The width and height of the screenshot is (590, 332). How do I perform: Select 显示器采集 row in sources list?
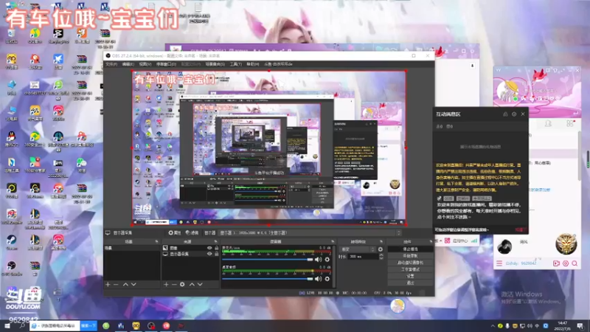click(190, 254)
